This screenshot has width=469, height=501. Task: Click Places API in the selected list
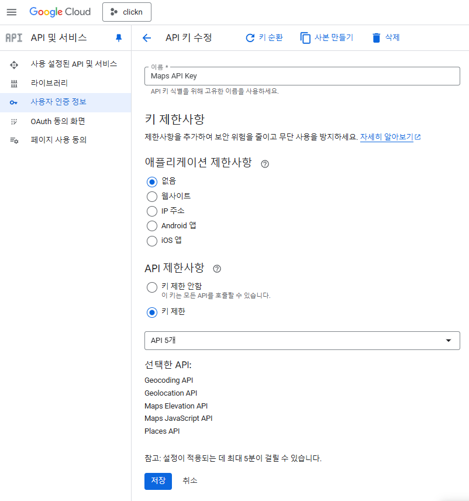tap(162, 431)
